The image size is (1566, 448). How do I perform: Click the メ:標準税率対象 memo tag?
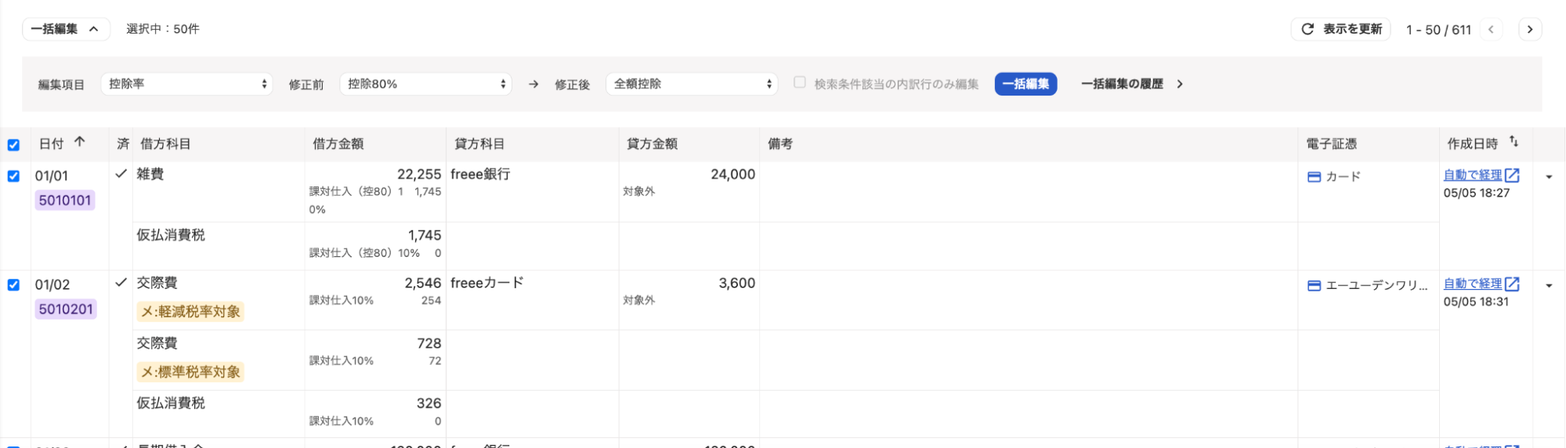(x=190, y=372)
